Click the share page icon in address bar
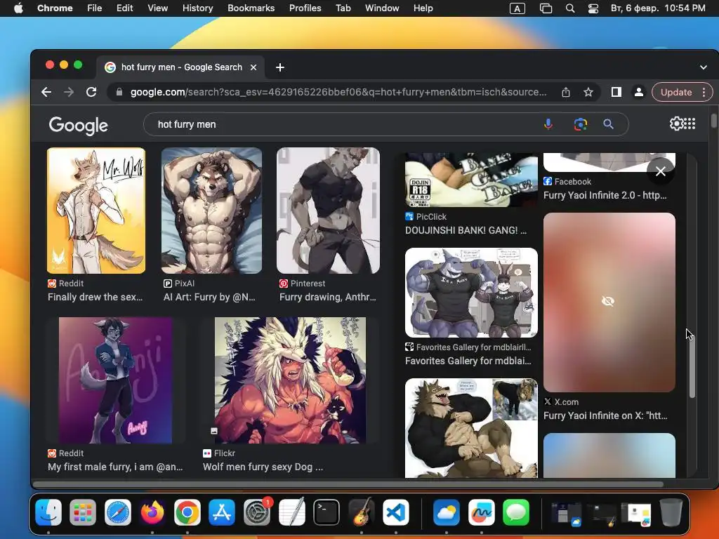Image resolution: width=719 pixels, height=539 pixels. pos(566,92)
